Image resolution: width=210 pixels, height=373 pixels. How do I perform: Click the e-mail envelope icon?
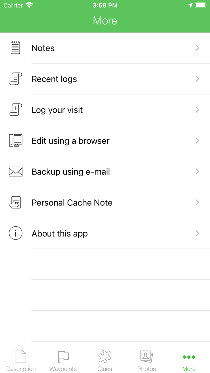(15, 172)
